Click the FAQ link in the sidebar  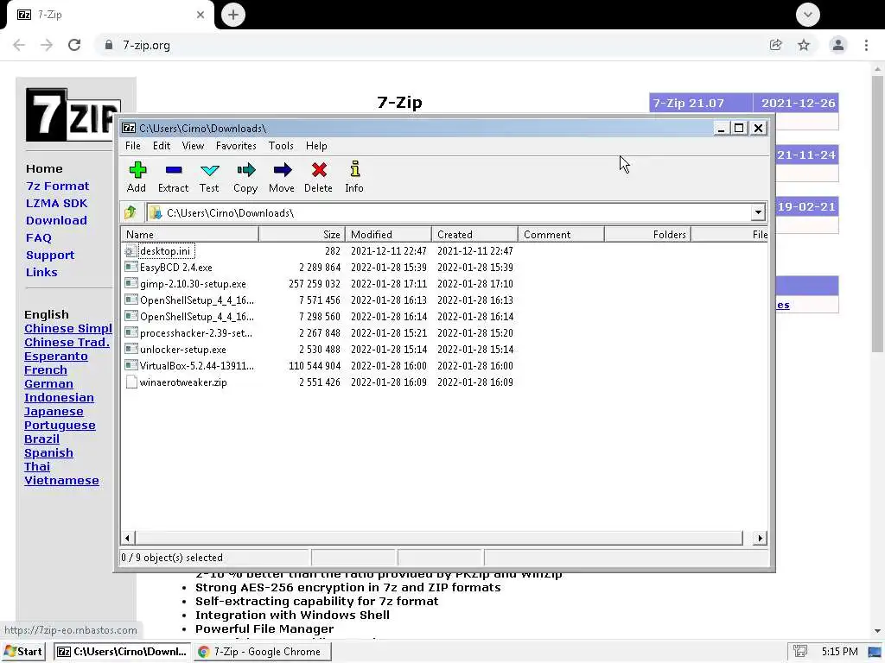[38, 238]
